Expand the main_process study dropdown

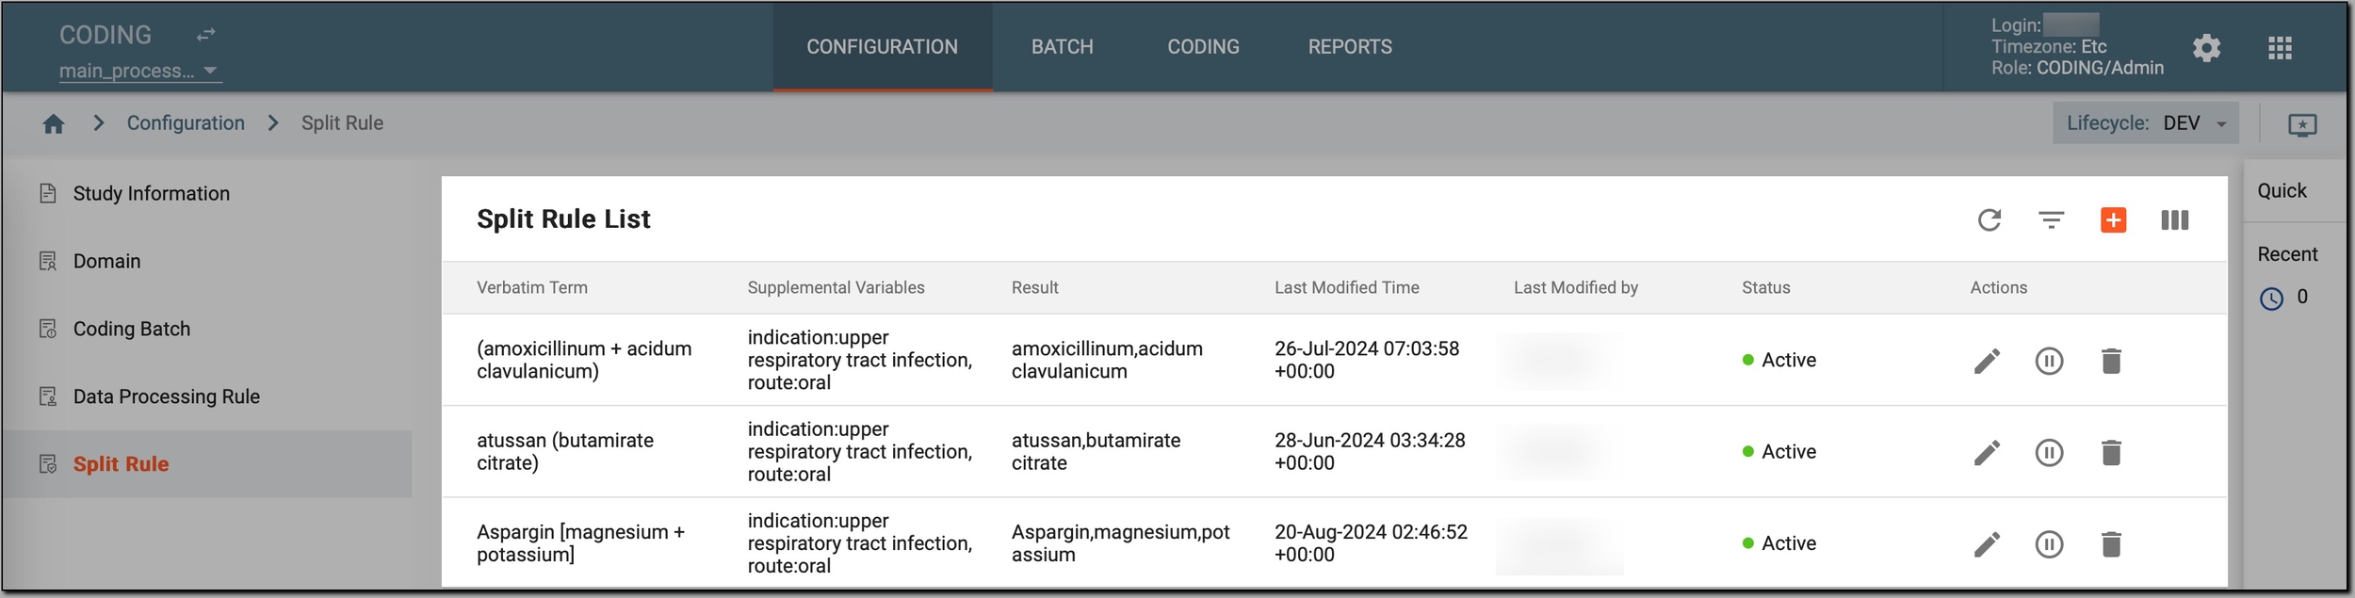(139, 71)
